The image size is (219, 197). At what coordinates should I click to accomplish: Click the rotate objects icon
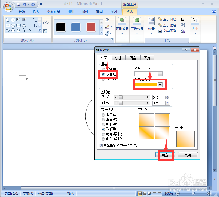pos(183,31)
